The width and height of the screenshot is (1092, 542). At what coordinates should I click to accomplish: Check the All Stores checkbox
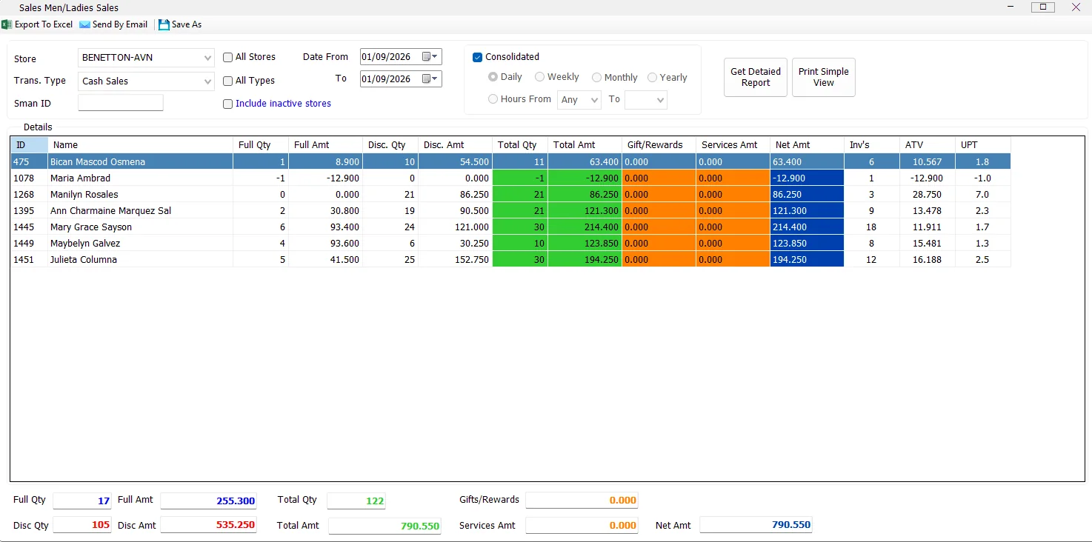[228, 57]
